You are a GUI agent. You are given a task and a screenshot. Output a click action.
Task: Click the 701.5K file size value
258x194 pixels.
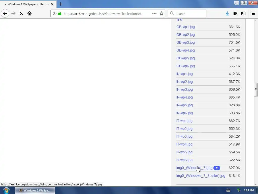tap(234, 42)
